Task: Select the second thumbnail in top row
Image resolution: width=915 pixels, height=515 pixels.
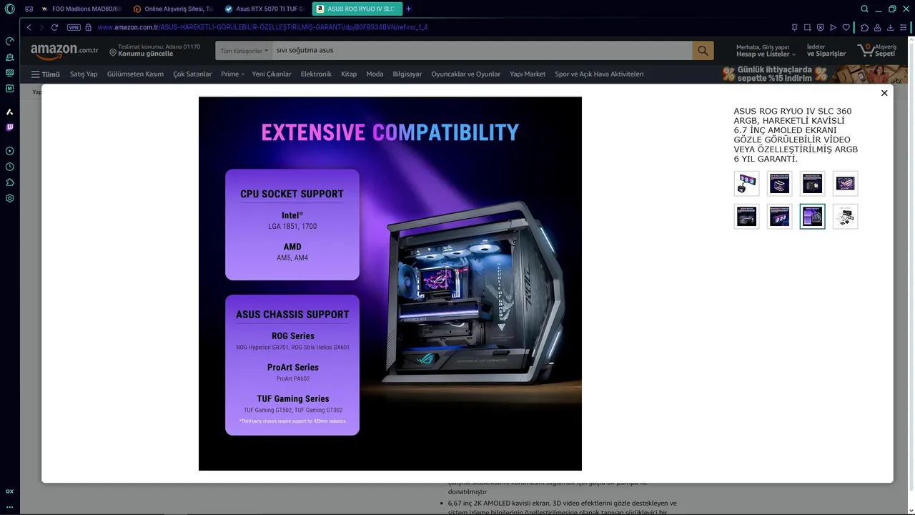Action: [779, 184]
